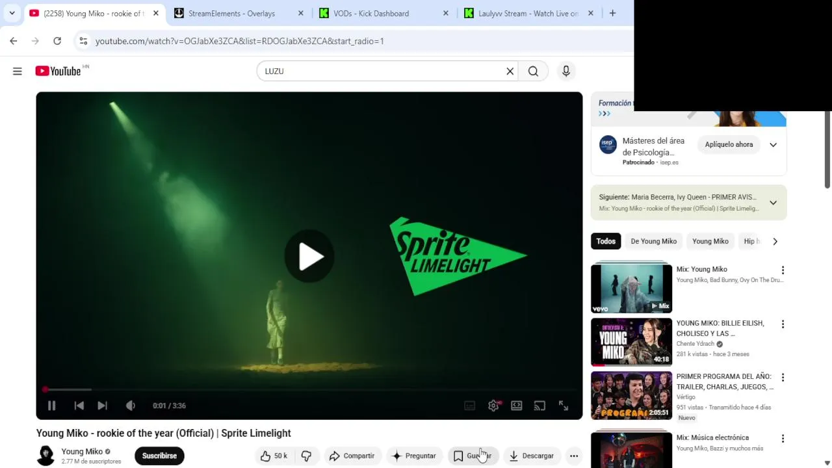The image size is (832, 468).
Task: Expand the Siguiente playlist panel
Action: pos(773,203)
